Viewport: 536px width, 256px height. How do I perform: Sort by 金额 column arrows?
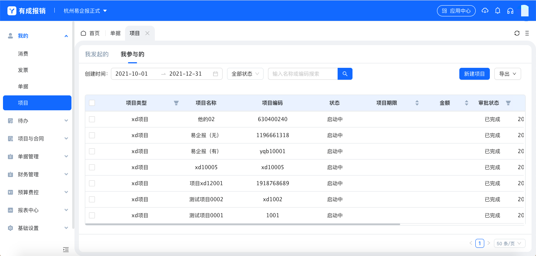tap(466, 103)
